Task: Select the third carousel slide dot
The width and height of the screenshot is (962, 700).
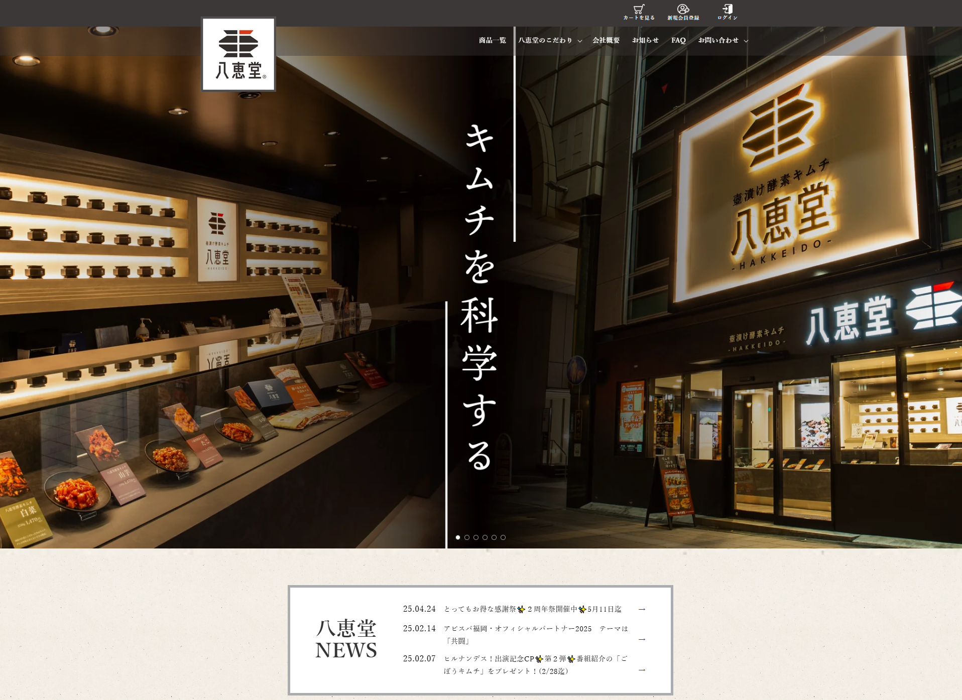Action: [x=476, y=537]
